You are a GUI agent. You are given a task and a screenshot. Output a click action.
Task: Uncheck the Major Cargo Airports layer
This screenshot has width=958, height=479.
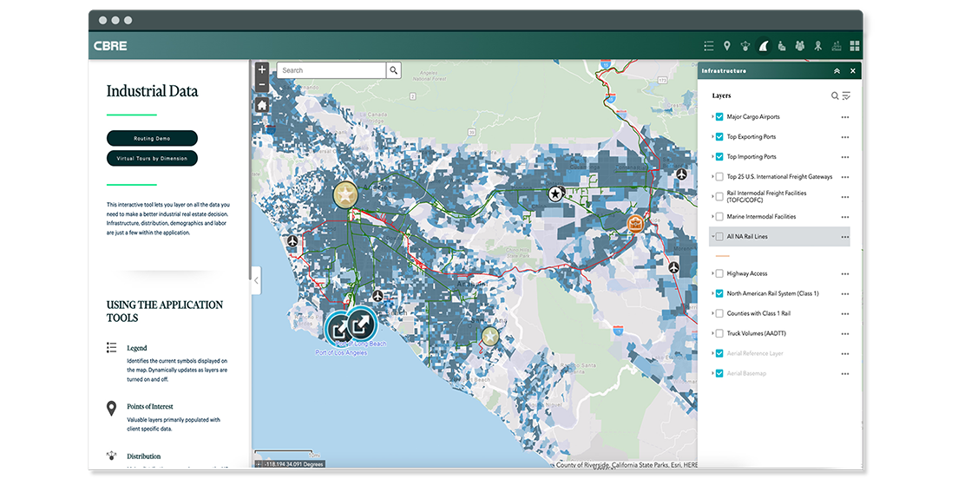(719, 116)
